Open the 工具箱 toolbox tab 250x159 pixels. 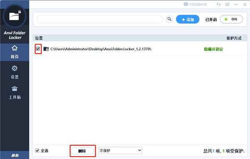coord(15,93)
